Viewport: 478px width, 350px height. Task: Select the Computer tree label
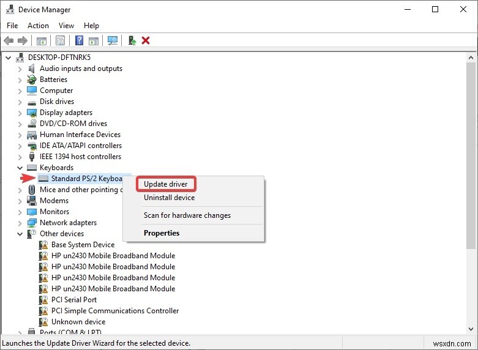(x=56, y=91)
